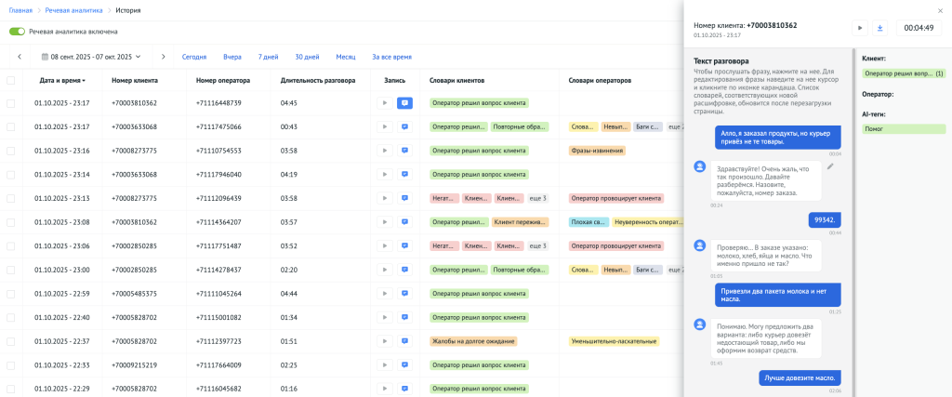
Task: Check the select-all checkbox in table header
Action: [x=11, y=80]
